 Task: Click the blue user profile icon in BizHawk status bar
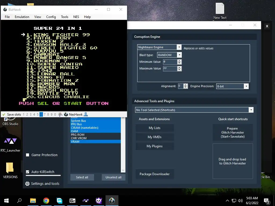pyautogui.click(x=86, y=114)
